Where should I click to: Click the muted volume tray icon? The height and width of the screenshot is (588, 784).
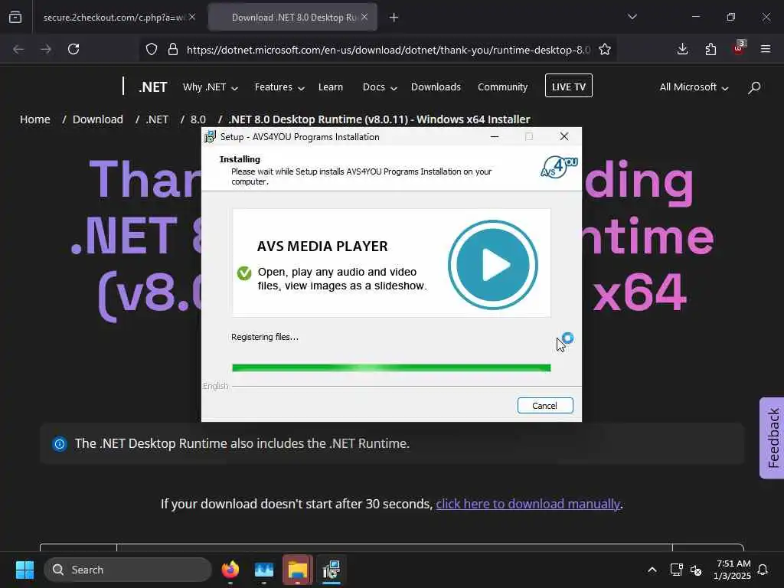click(x=696, y=570)
